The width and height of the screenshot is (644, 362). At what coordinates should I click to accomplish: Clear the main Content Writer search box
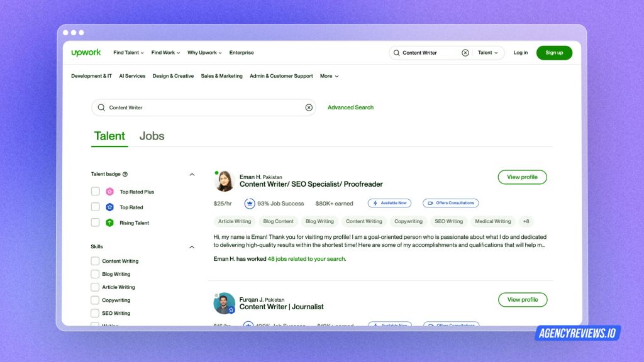point(309,107)
